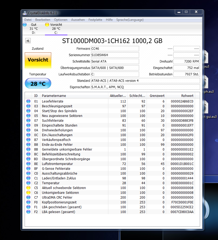Click the Übertragungsmodus field SATA/600
The height and width of the screenshot is (240, 218).
tap(115, 68)
